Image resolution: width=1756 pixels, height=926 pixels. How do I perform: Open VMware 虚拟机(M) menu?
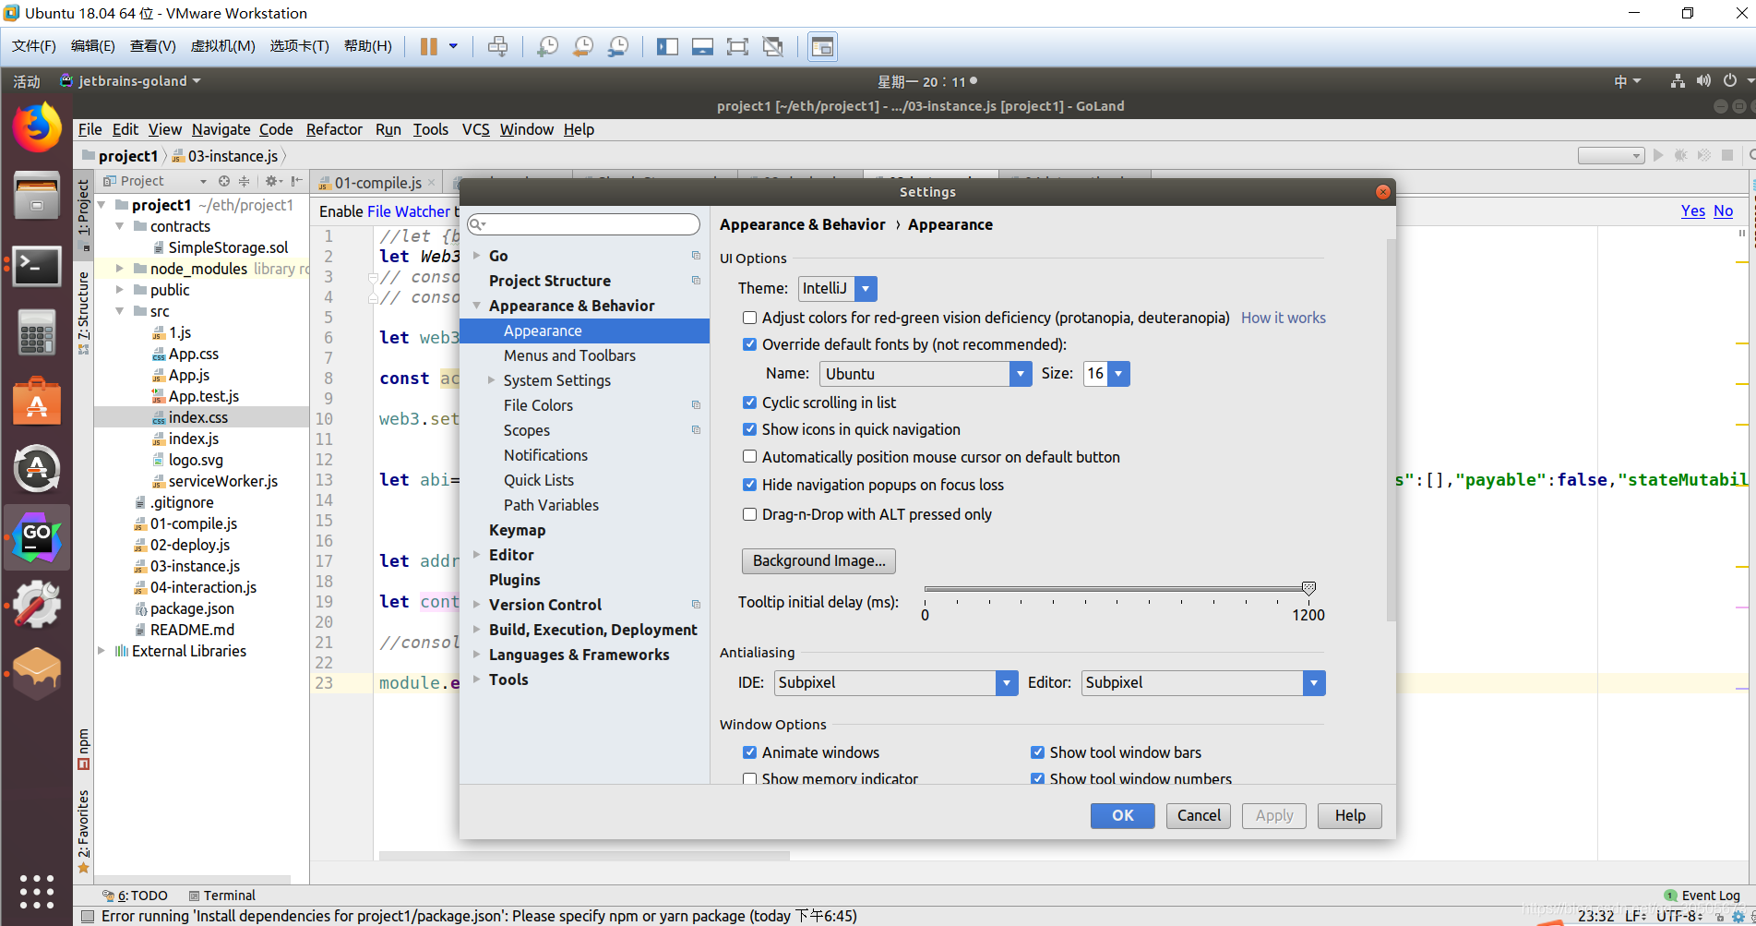222,46
